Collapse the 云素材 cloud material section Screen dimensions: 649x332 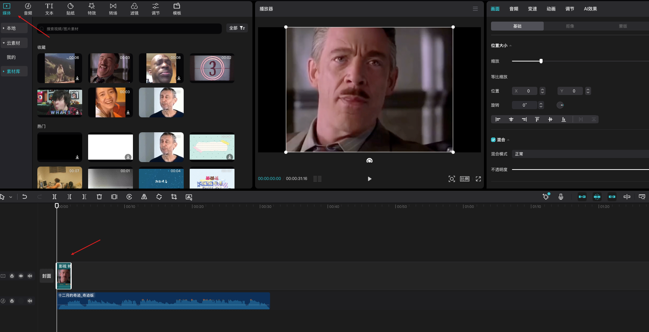14,43
